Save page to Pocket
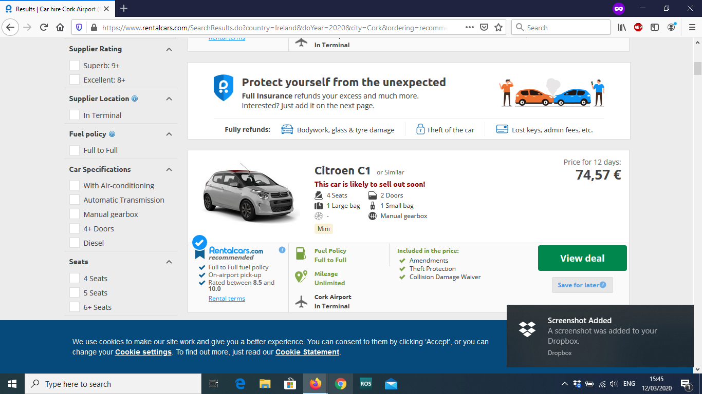The width and height of the screenshot is (702, 394). [x=484, y=27]
